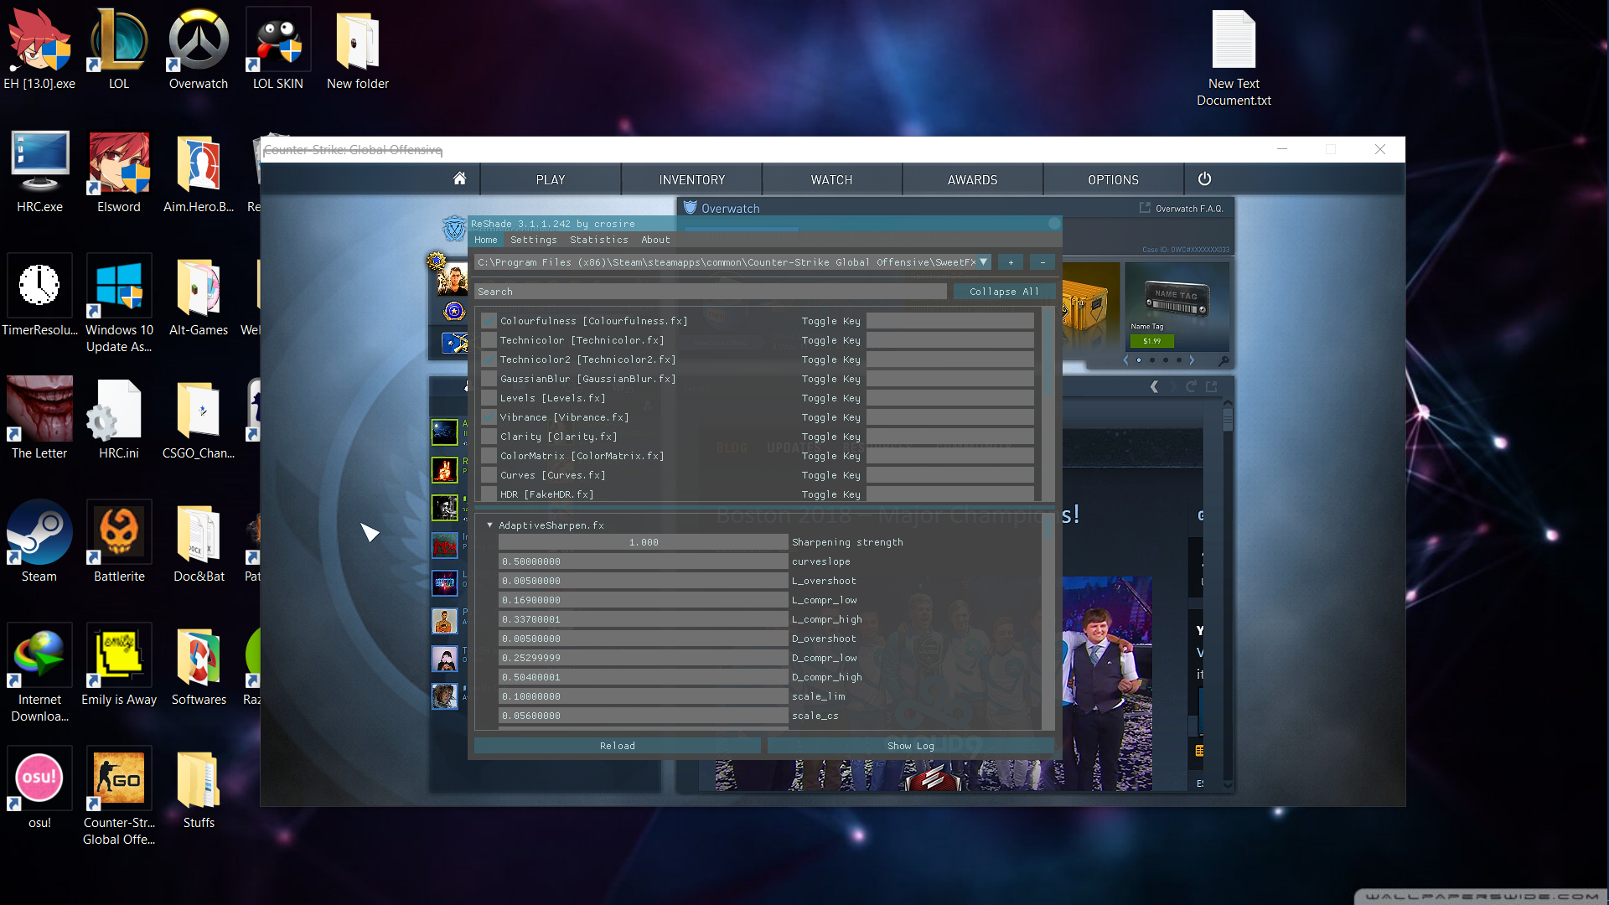Collapse the AdaptiveSharpen.fx section
The height and width of the screenshot is (905, 1609).
[490, 525]
